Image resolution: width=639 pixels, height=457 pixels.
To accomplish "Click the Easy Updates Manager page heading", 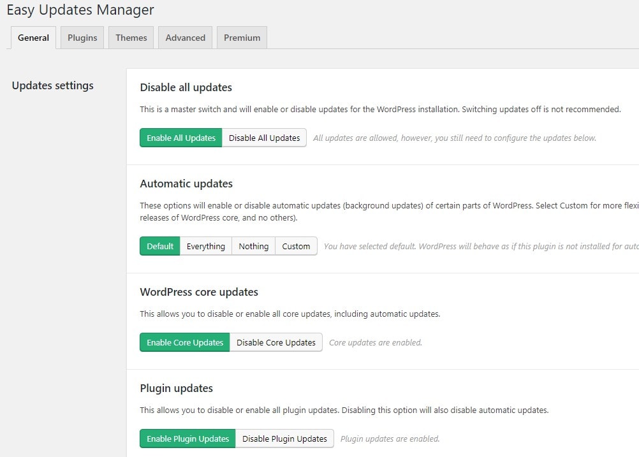I will pyautogui.click(x=80, y=10).
